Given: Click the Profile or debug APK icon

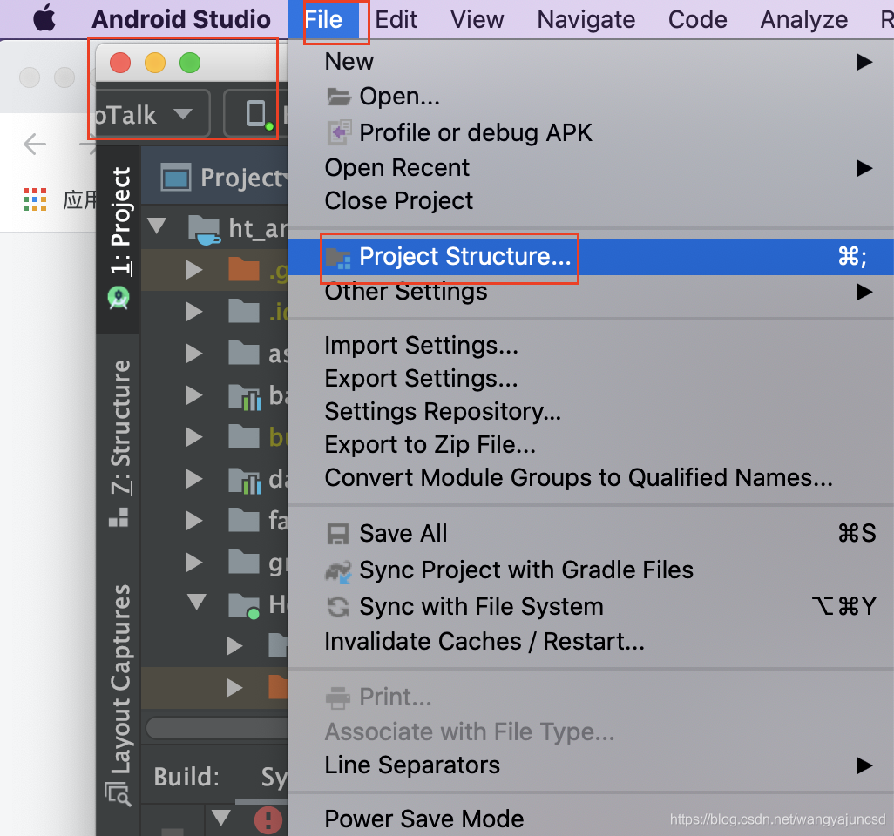Looking at the screenshot, I should click(339, 132).
